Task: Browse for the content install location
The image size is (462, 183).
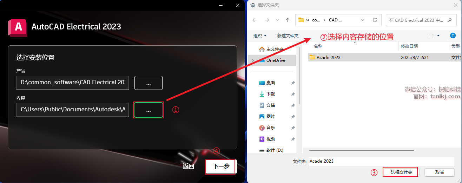Action: 148,110
